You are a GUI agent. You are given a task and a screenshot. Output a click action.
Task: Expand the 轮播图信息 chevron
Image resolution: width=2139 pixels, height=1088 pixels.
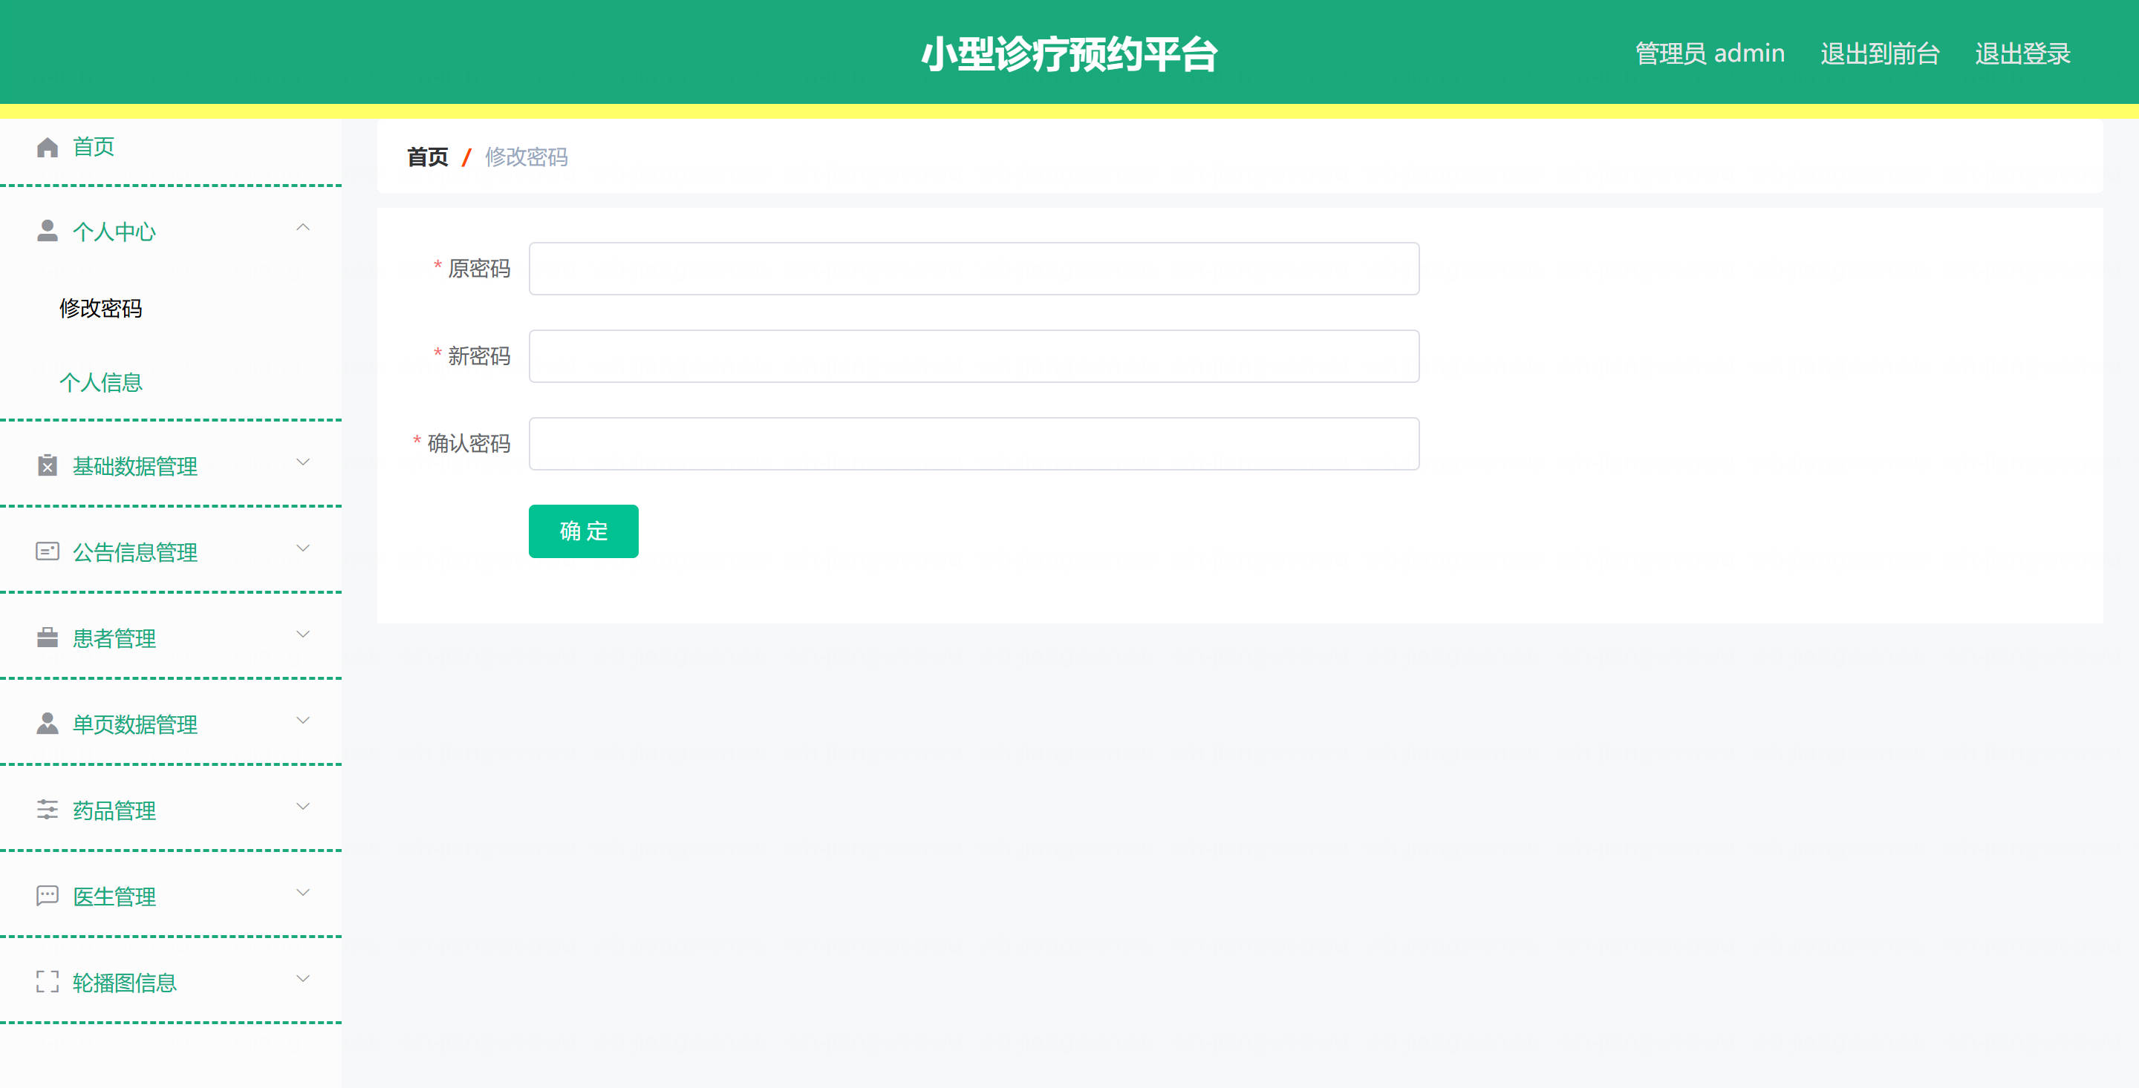coord(303,980)
